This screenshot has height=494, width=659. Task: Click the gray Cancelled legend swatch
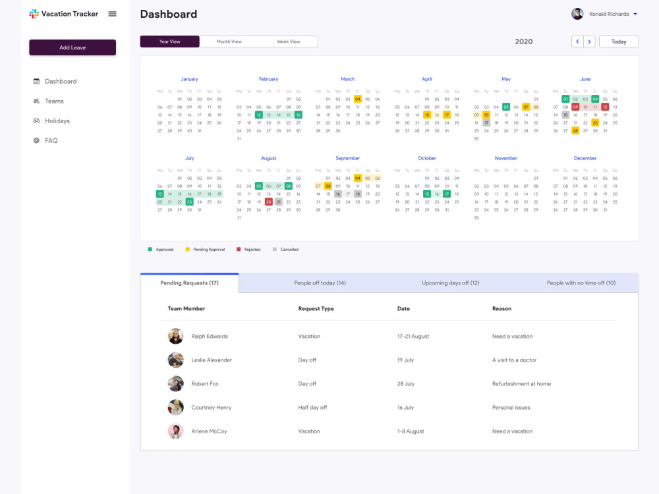coord(274,250)
